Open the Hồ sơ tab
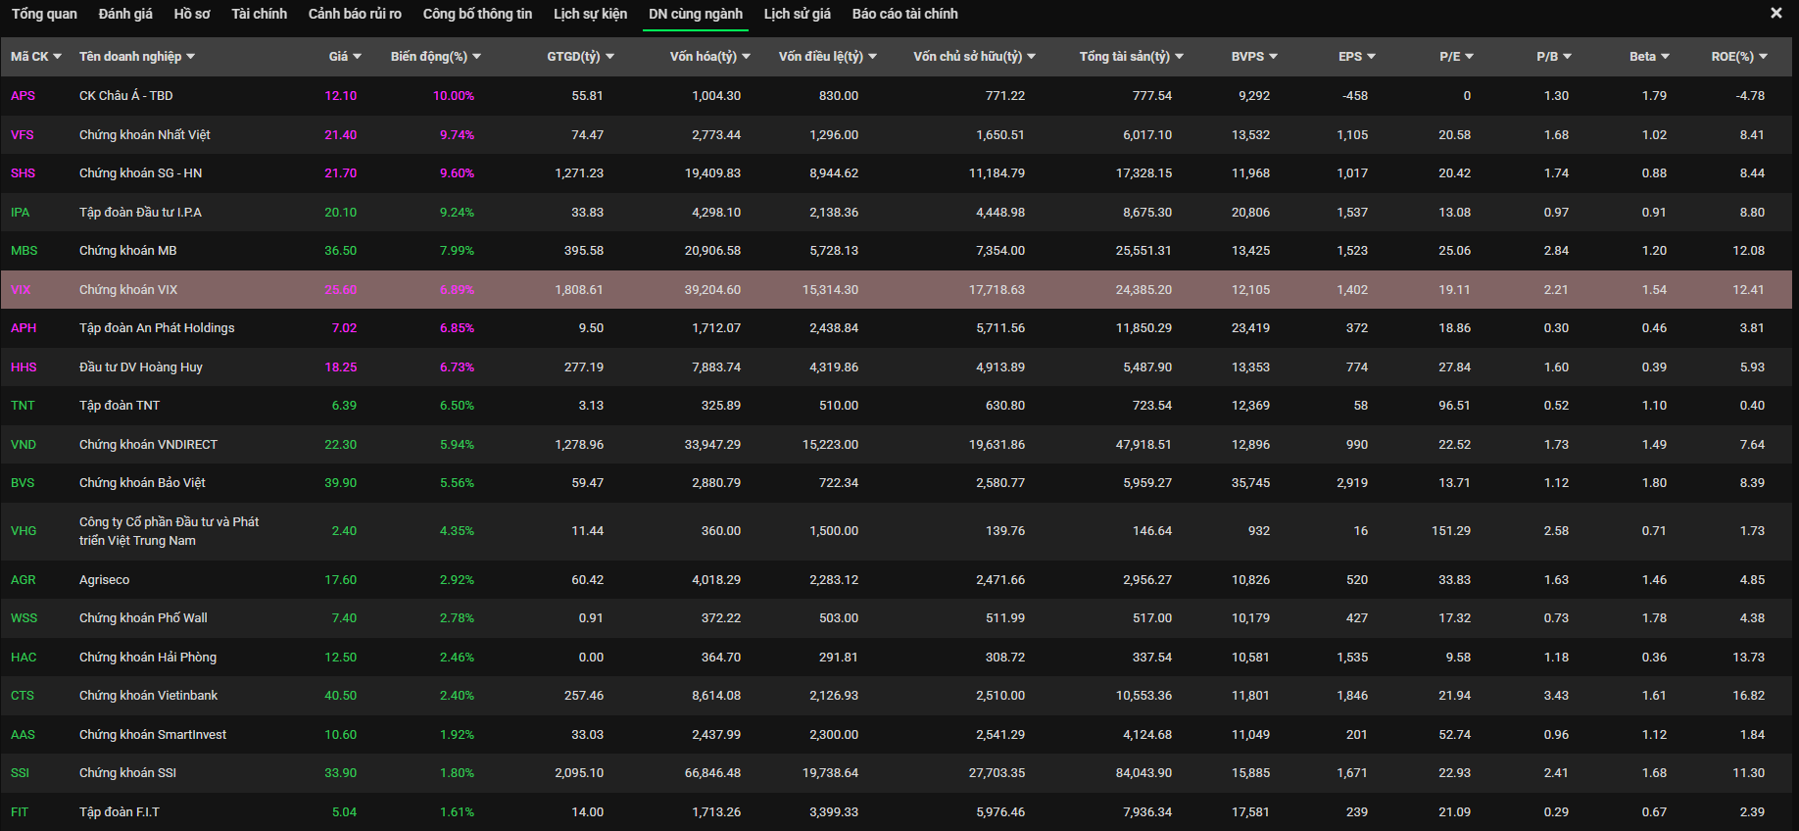This screenshot has height=831, width=1799. point(192,14)
